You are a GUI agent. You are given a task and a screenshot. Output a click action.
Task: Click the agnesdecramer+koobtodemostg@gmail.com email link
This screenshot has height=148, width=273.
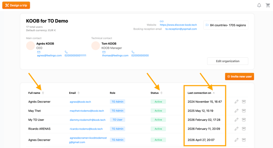click(88, 140)
